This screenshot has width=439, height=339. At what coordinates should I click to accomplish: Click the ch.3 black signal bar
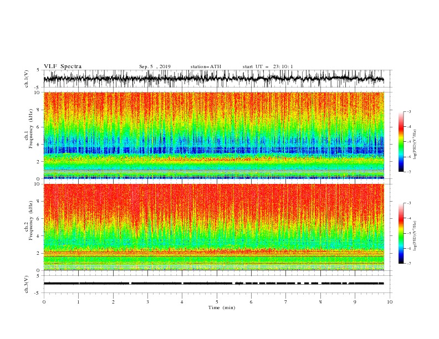[214, 284]
